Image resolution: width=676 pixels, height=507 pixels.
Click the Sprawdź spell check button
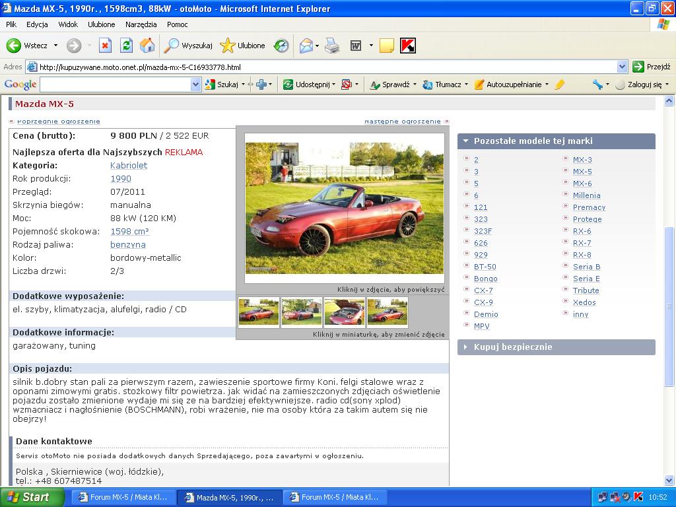pos(391,84)
